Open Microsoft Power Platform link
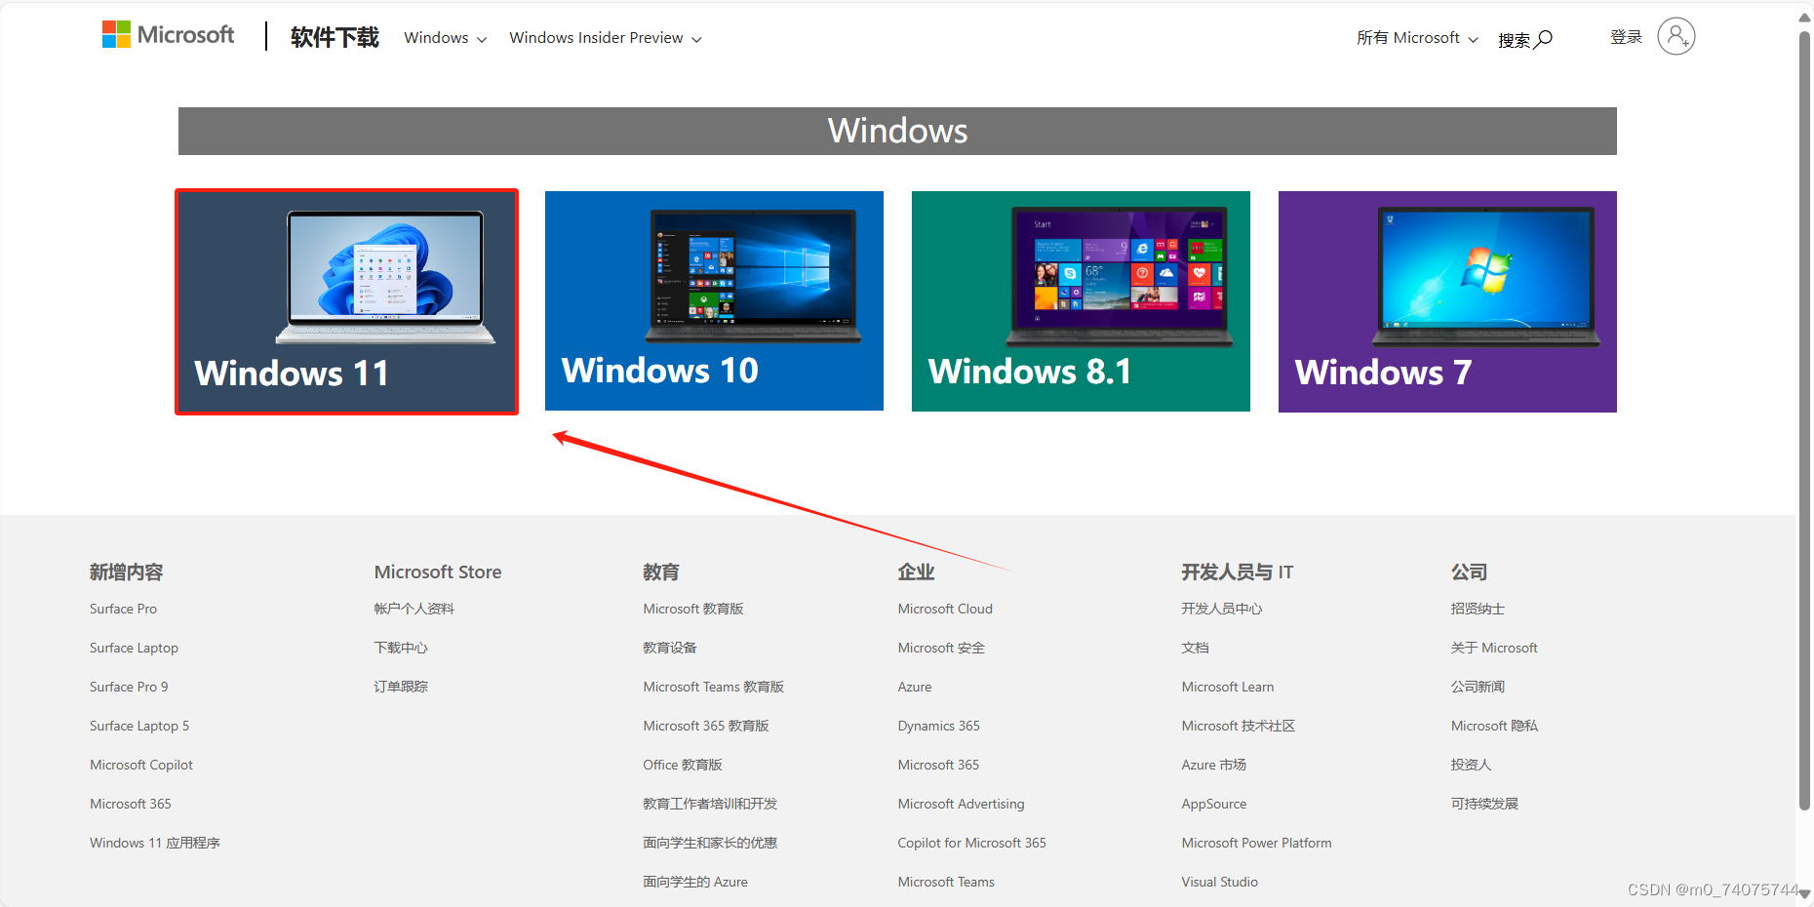The image size is (1814, 907). click(x=1257, y=843)
